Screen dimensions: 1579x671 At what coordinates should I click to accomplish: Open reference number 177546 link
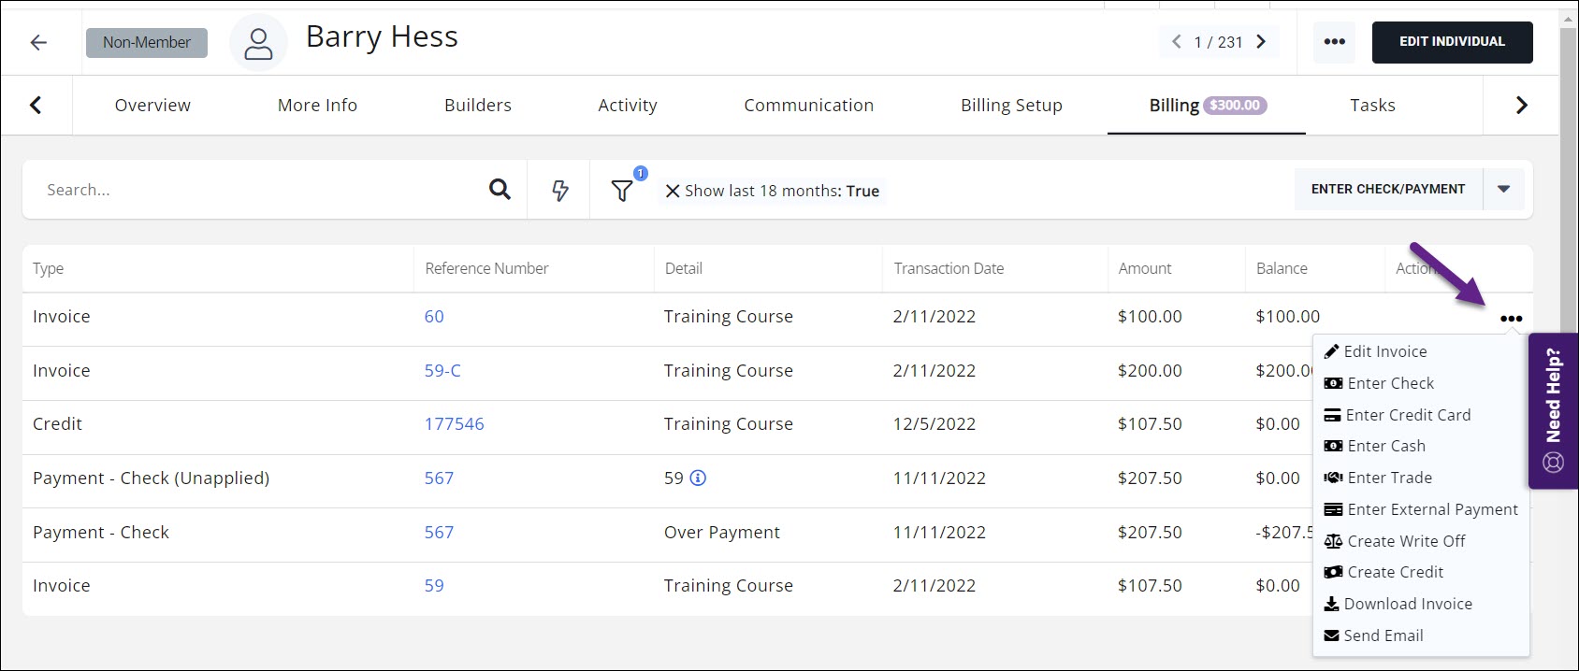(454, 424)
